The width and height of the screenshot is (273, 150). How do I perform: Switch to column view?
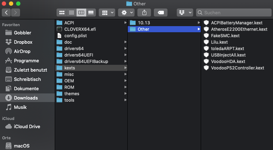pyautogui.click(x=81, y=13)
